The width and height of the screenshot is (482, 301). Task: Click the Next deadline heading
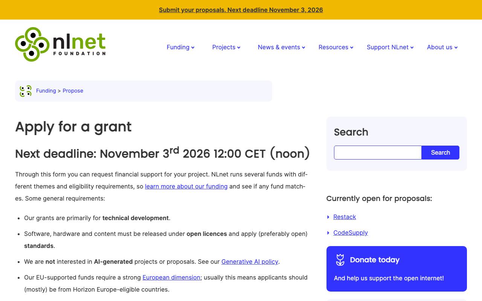(162, 153)
